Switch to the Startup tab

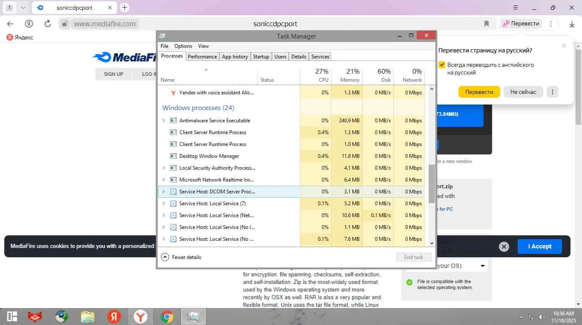[x=261, y=57]
